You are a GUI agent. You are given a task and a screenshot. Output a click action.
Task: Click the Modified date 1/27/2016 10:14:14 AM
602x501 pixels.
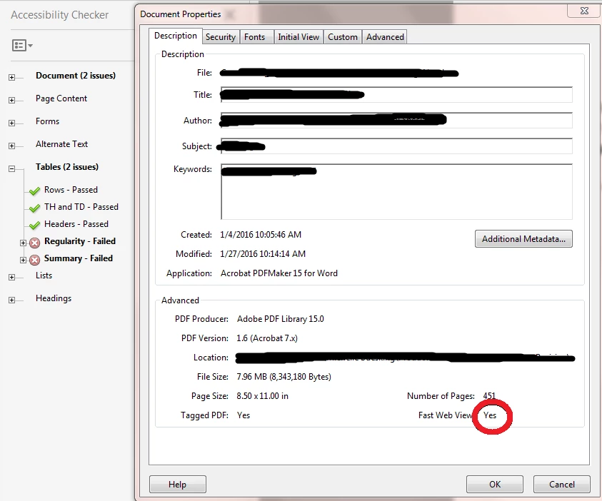pos(263,253)
